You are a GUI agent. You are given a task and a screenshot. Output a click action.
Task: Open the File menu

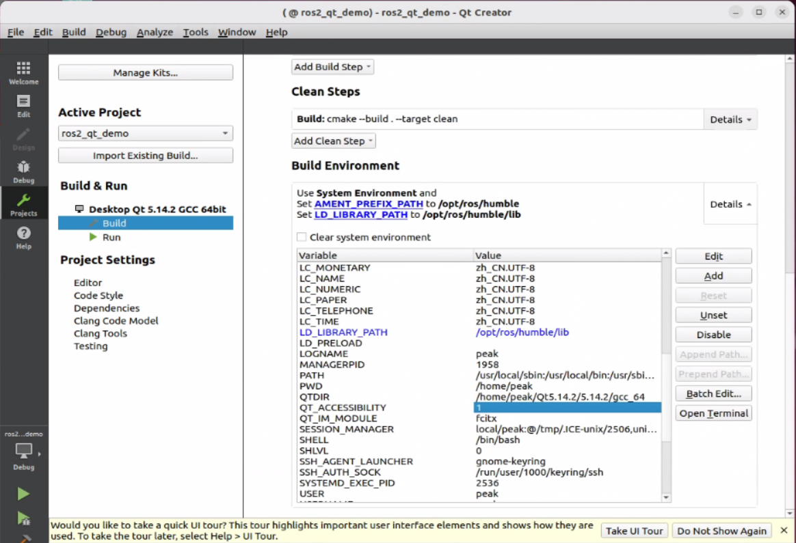tap(16, 32)
